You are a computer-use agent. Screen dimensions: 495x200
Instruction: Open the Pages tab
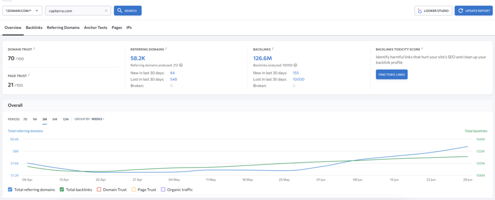(x=117, y=28)
